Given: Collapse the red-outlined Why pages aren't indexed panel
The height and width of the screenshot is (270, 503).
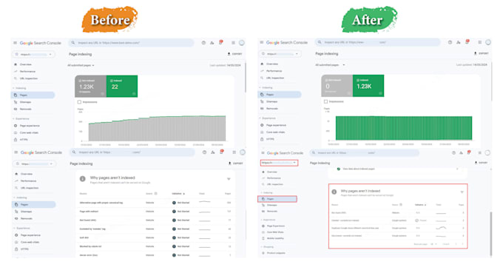Looking at the screenshot, I should (x=462, y=192).
